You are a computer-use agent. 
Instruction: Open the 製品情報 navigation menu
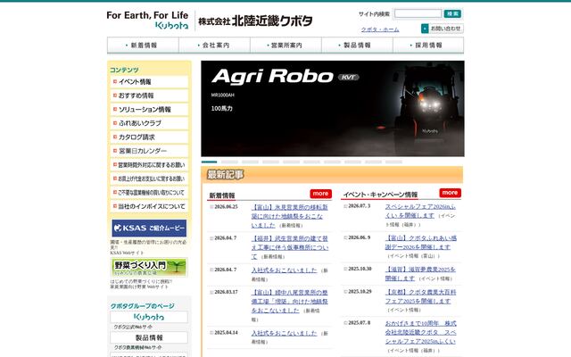(x=357, y=46)
